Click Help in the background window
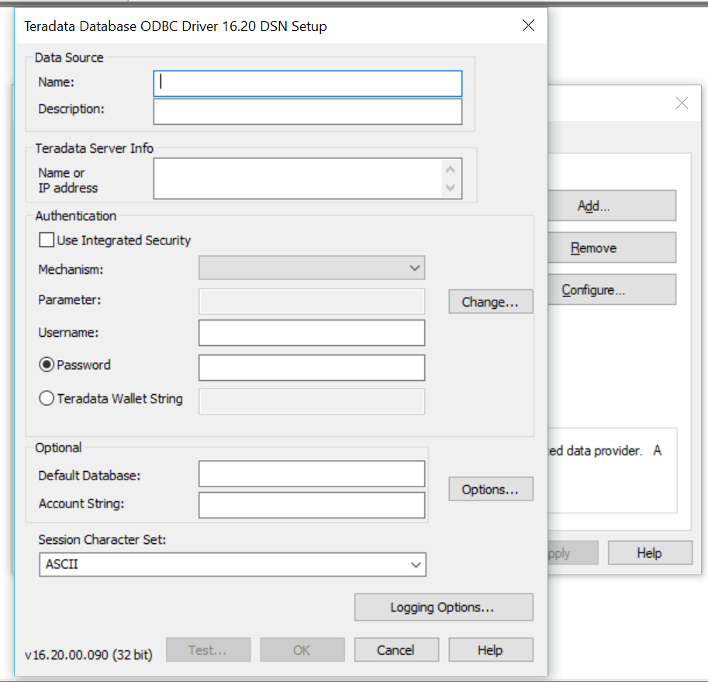This screenshot has height=682, width=708. click(x=650, y=553)
